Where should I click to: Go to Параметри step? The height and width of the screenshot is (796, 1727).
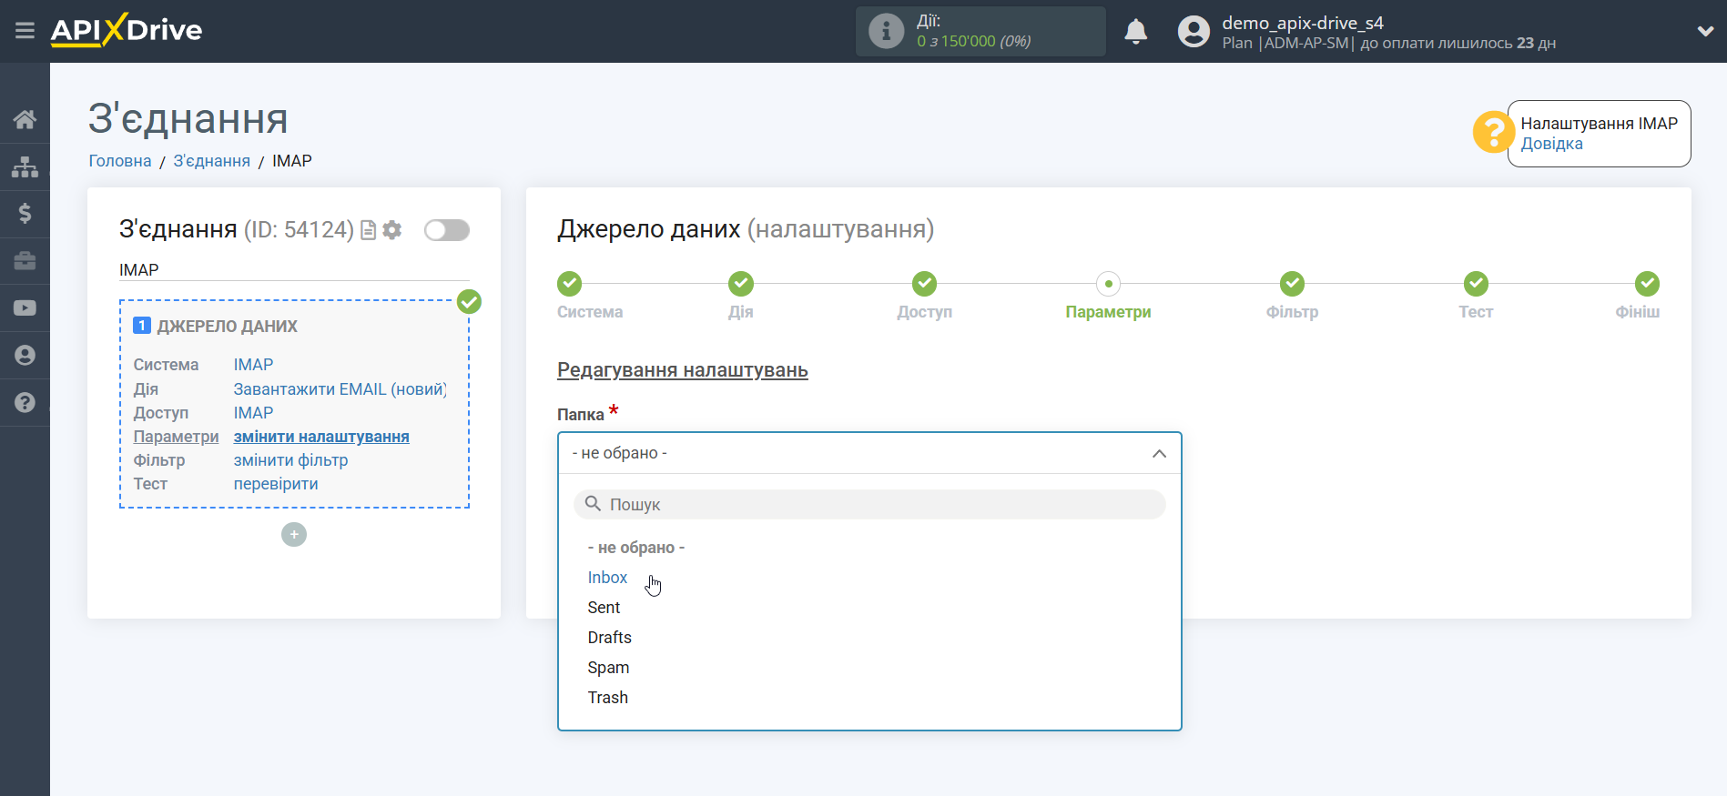click(1108, 284)
